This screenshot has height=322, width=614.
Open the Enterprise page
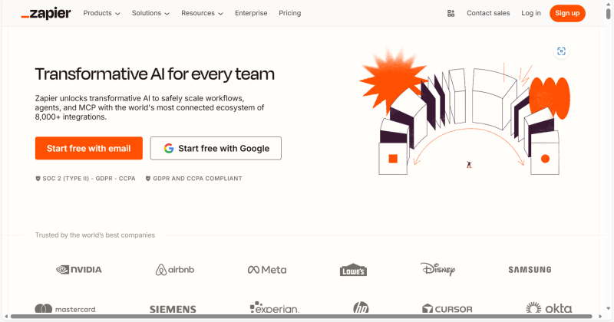click(x=252, y=13)
